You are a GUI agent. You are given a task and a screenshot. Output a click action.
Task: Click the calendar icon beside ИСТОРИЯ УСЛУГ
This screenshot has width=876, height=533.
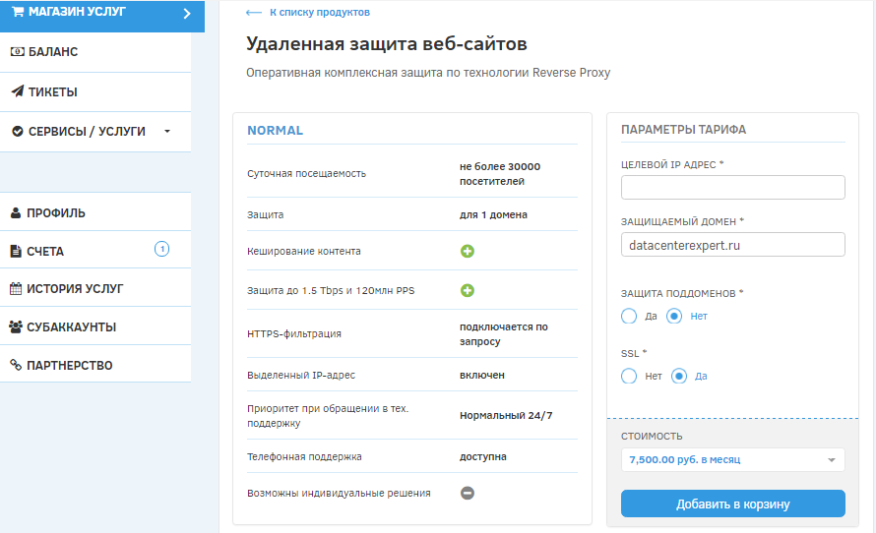[x=16, y=289]
